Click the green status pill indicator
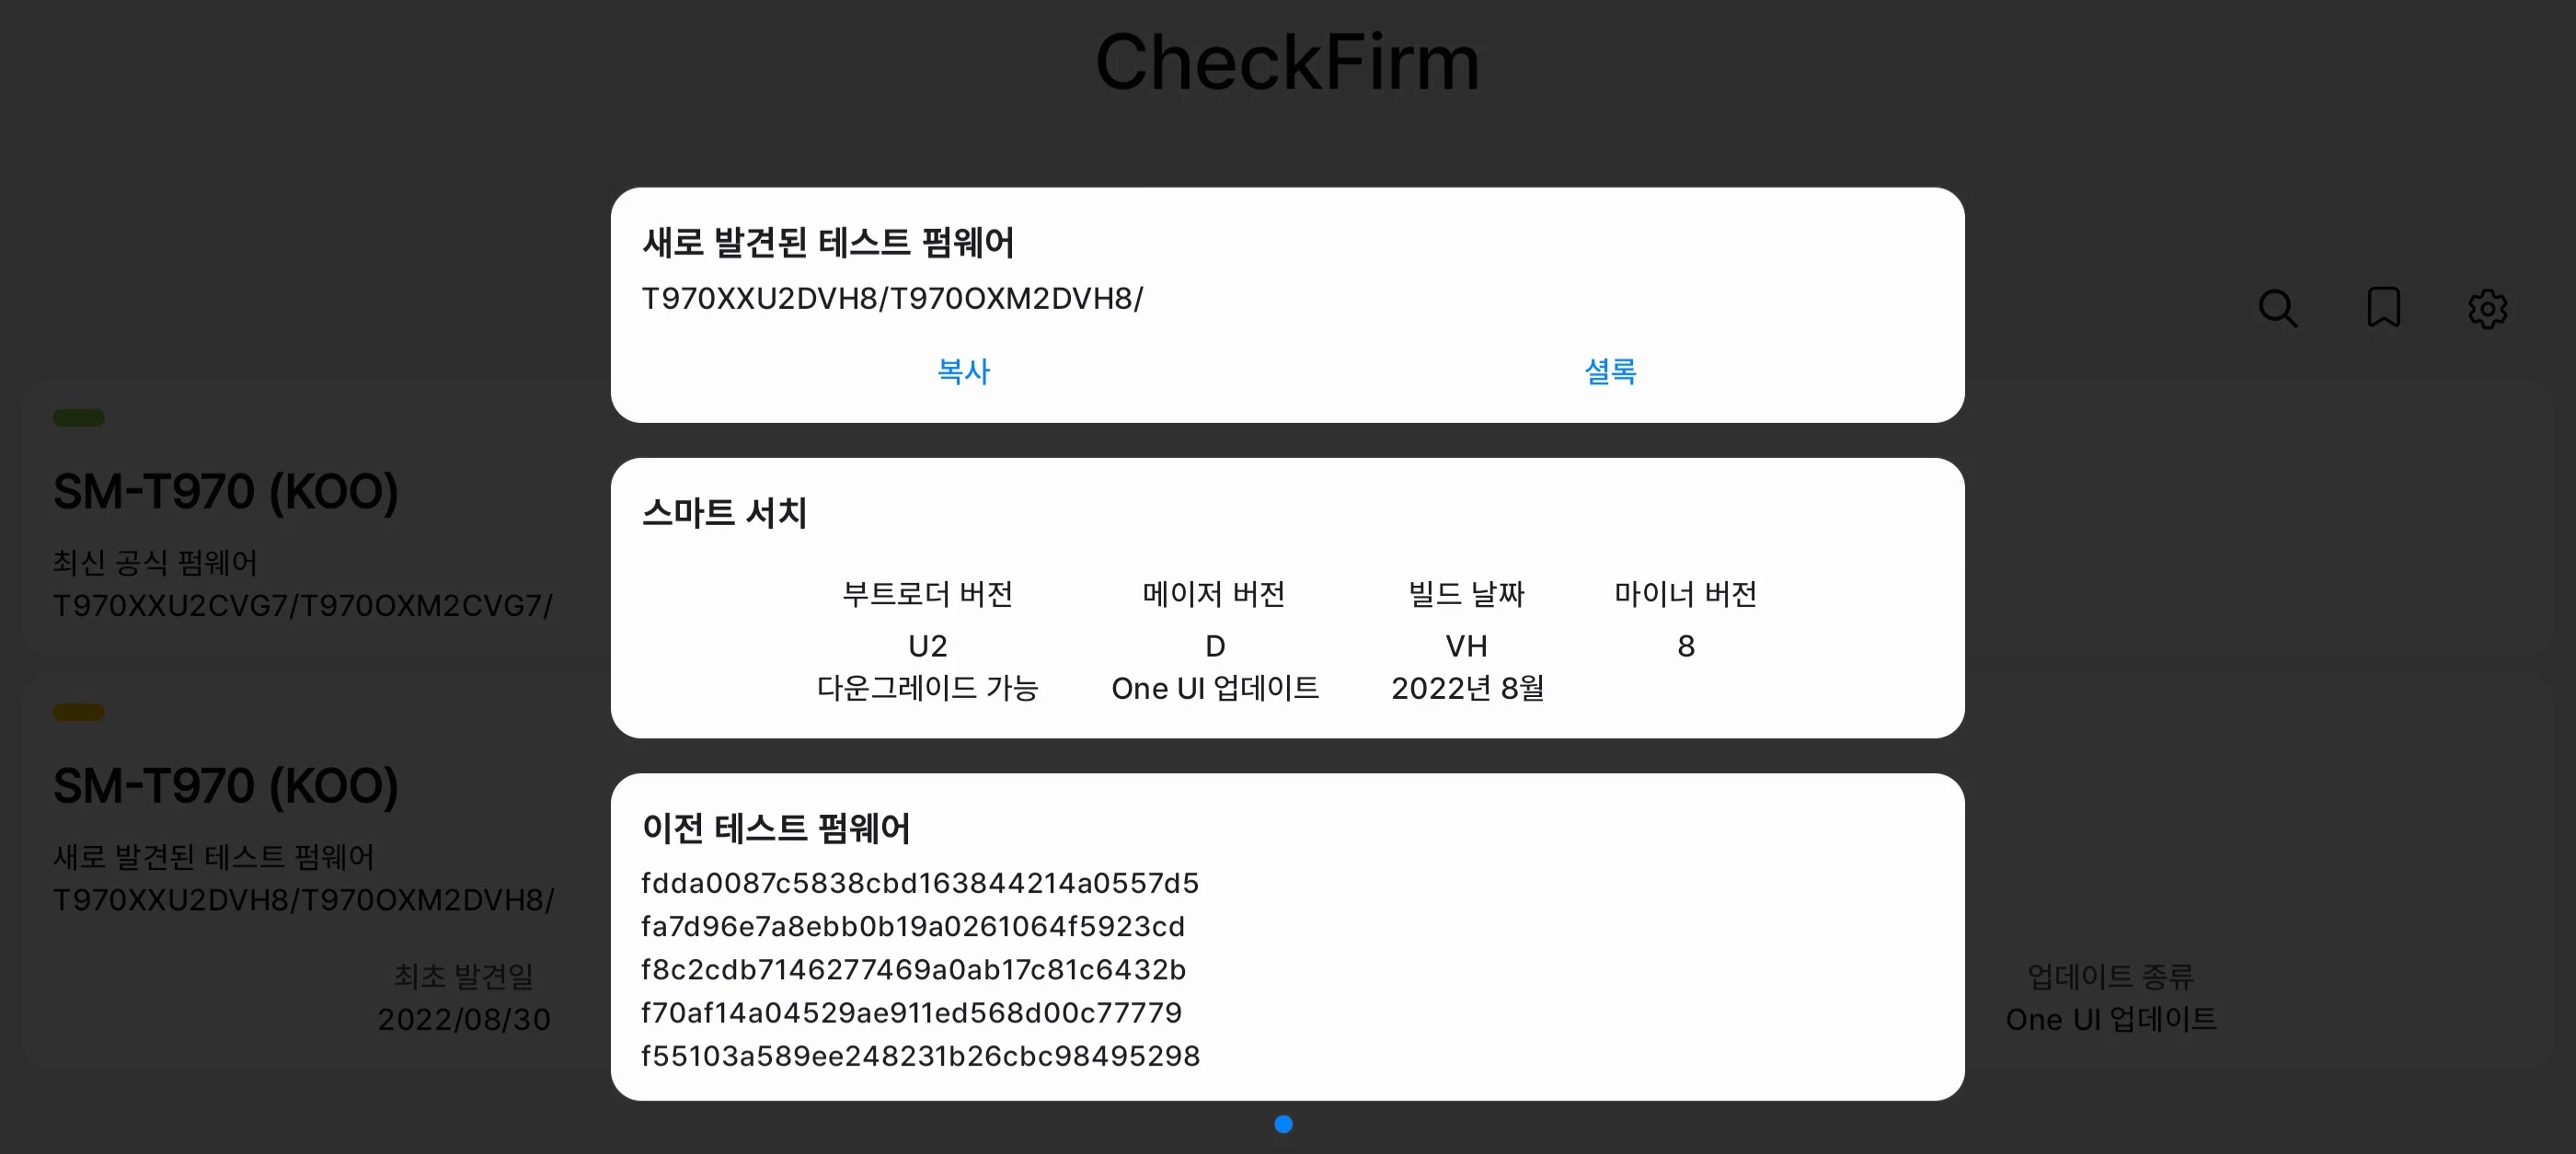2576x1154 pixels. 78,417
